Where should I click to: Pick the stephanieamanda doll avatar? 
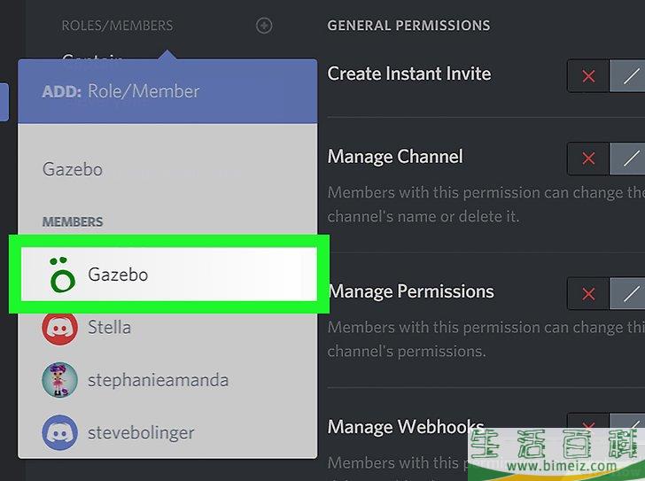tap(59, 381)
